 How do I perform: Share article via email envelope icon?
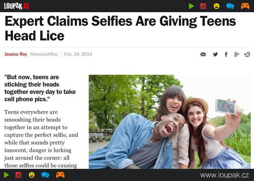coord(203,54)
